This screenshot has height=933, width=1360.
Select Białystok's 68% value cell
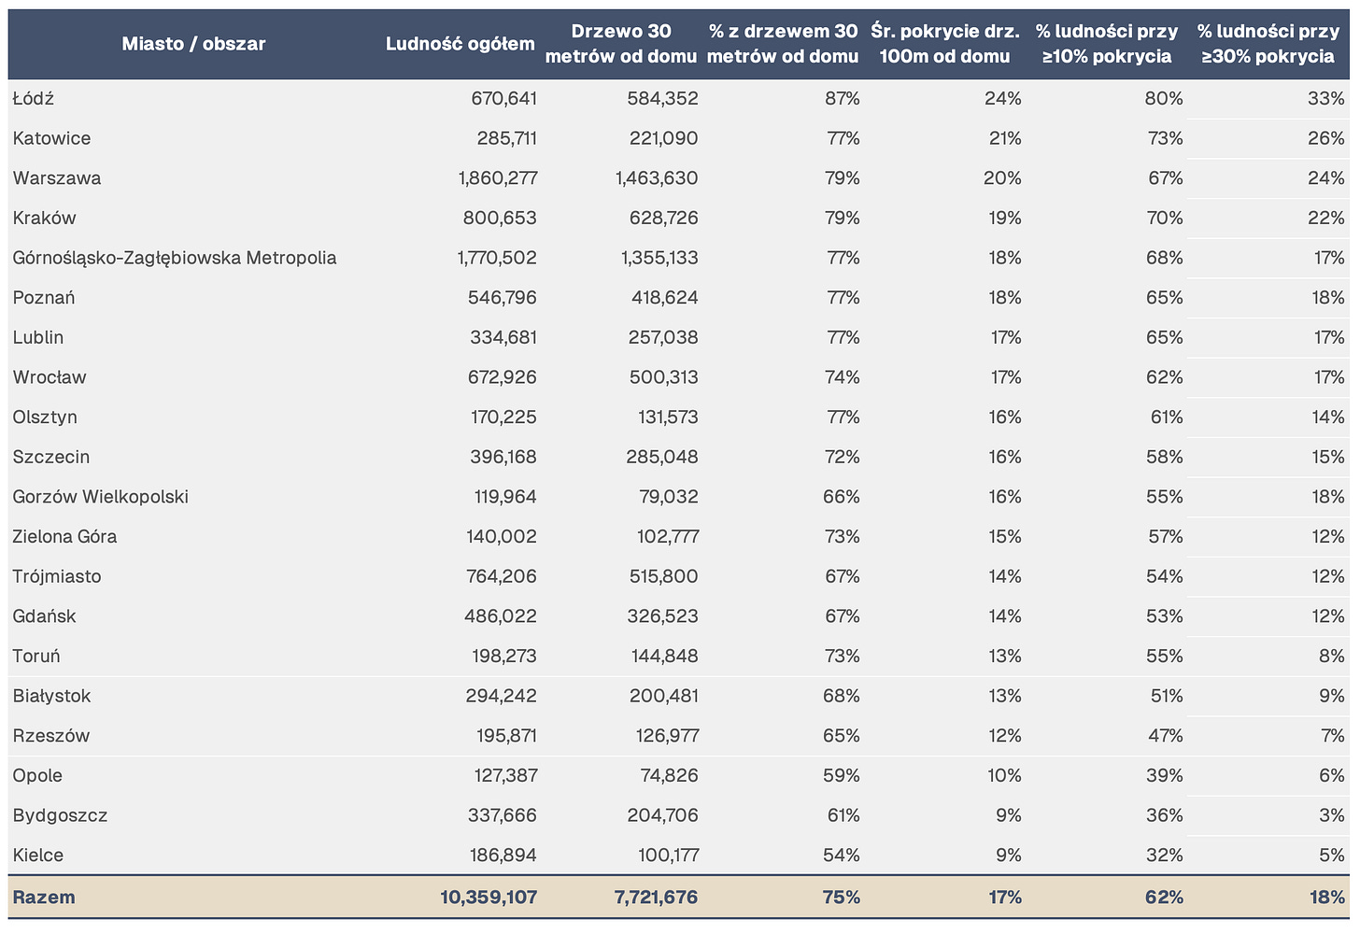(x=842, y=696)
